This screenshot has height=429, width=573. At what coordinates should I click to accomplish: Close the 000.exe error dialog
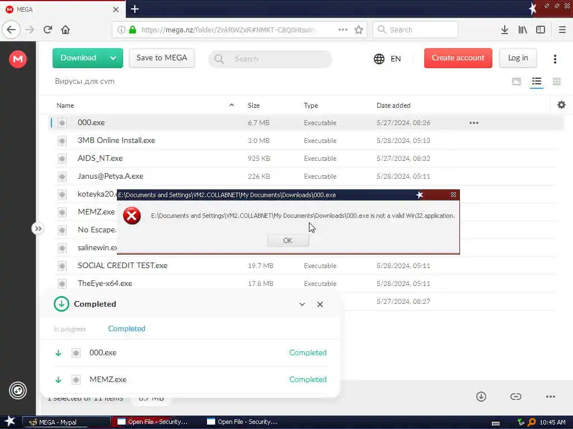click(x=453, y=195)
